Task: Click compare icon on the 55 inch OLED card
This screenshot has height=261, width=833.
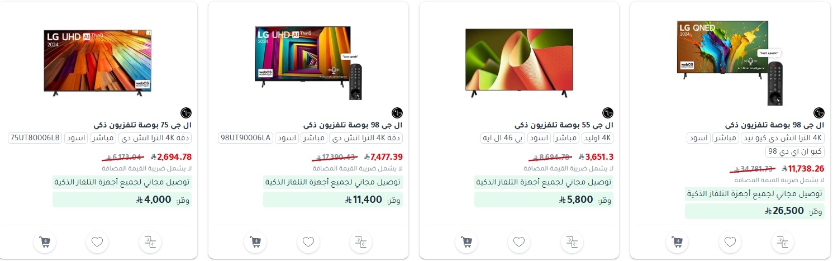Action: [x=572, y=242]
